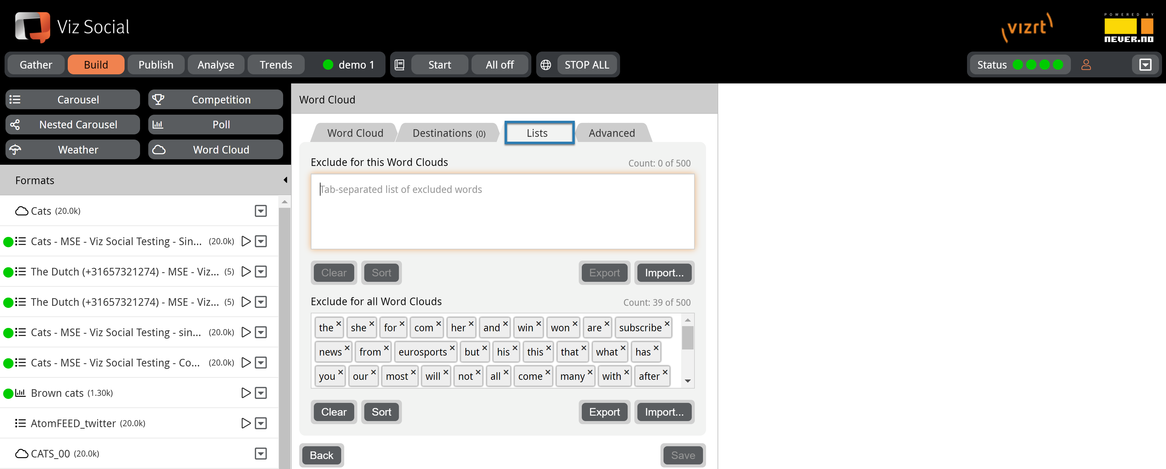Click the Nested Carousel format icon
This screenshot has width=1166, height=469.
[x=17, y=124]
